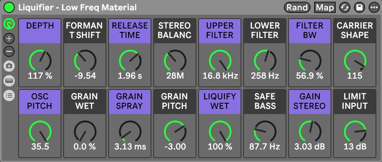Click the 28M stereo balance value
The width and height of the screenshot is (382, 162).
(175, 76)
